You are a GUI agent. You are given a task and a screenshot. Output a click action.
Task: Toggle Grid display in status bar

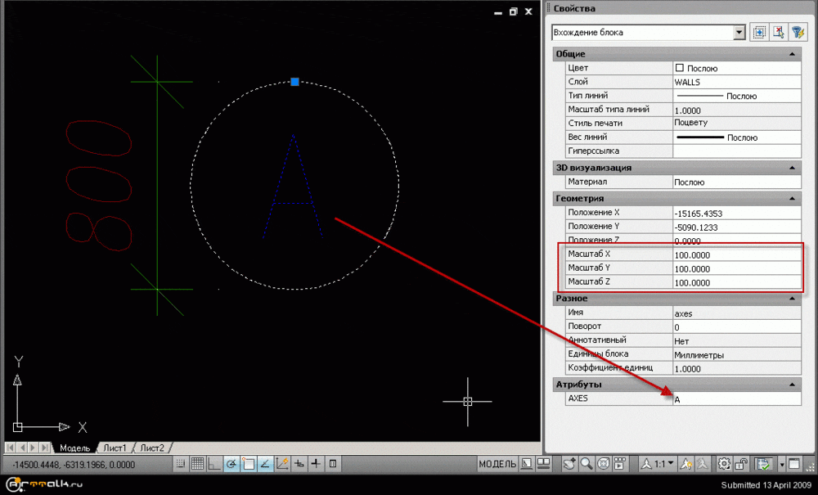click(196, 464)
